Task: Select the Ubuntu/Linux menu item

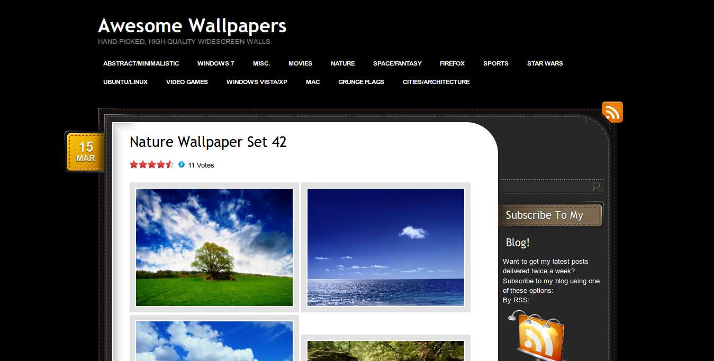Action: (x=125, y=82)
